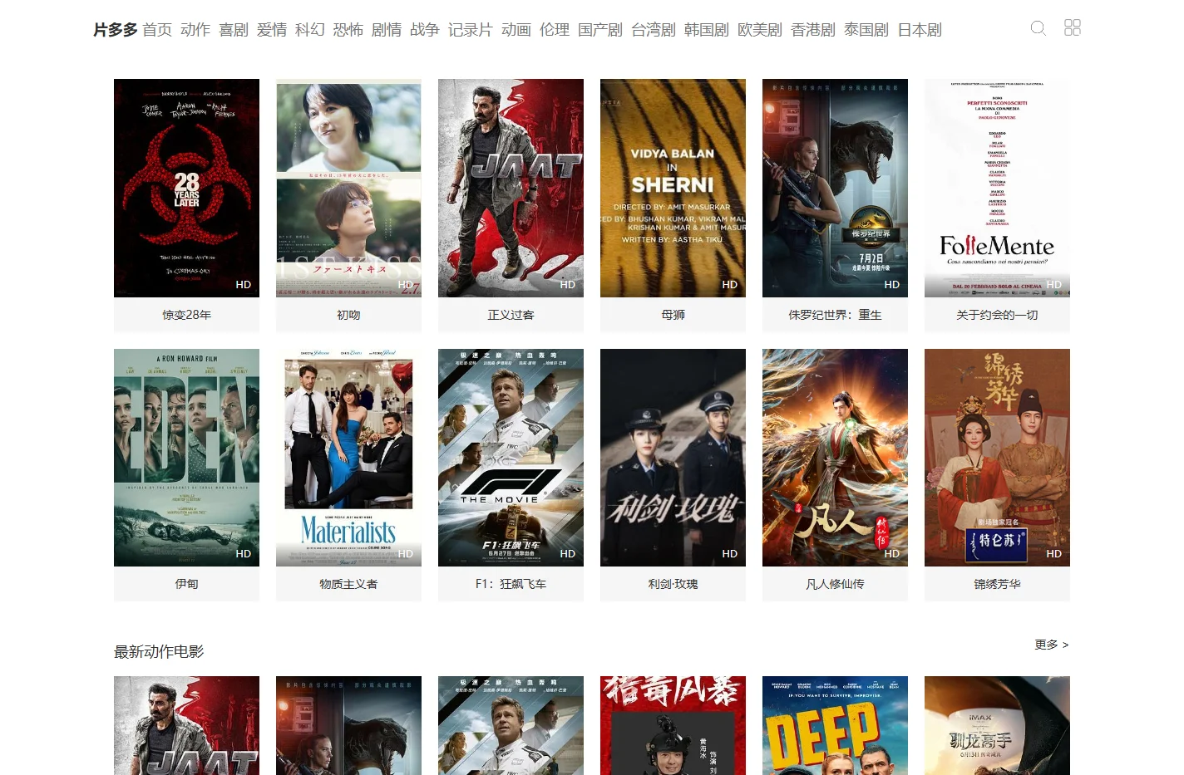Open the 记录片 category
Screen dimensions: 1184x775
click(x=471, y=30)
